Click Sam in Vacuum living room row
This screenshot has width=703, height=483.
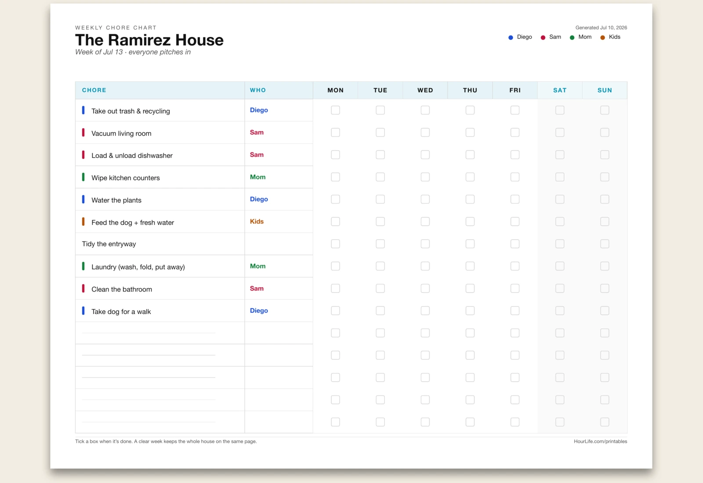(257, 132)
